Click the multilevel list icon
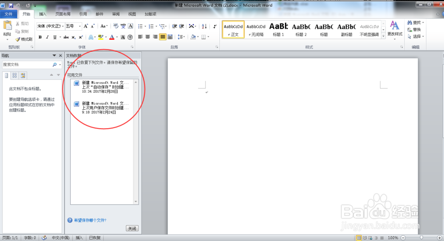 point(162,26)
